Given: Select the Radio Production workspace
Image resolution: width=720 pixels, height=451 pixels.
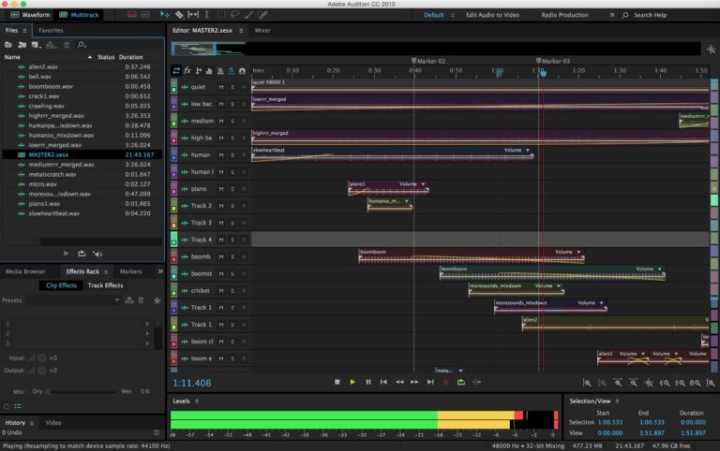Looking at the screenshot, I should tap(564, 15).
